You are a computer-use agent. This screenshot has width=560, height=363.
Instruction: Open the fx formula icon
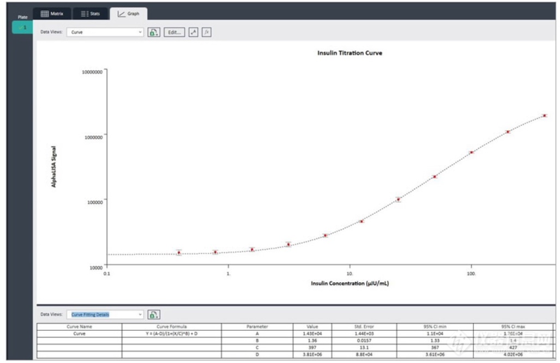206,32
